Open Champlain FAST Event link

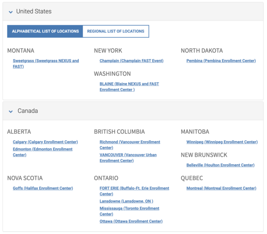coord(131,61)
